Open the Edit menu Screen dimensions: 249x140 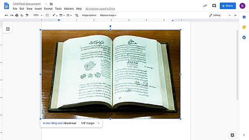pyautogui.click(x=22, y=9)
